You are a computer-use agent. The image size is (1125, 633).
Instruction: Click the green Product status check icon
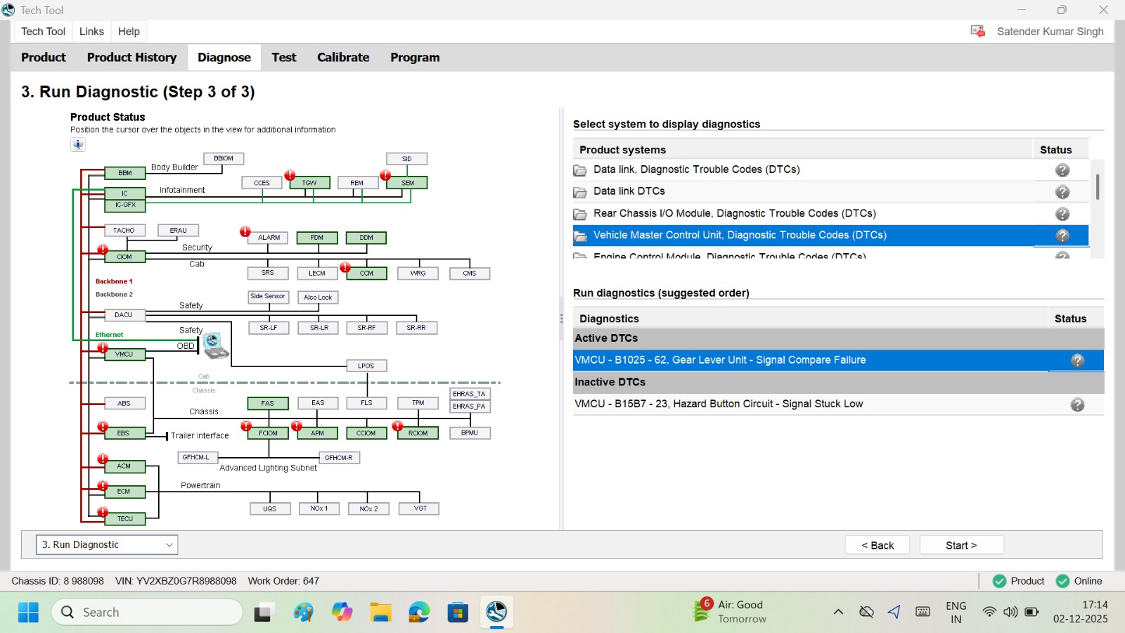pyautogui.click(x=999, y=581)
